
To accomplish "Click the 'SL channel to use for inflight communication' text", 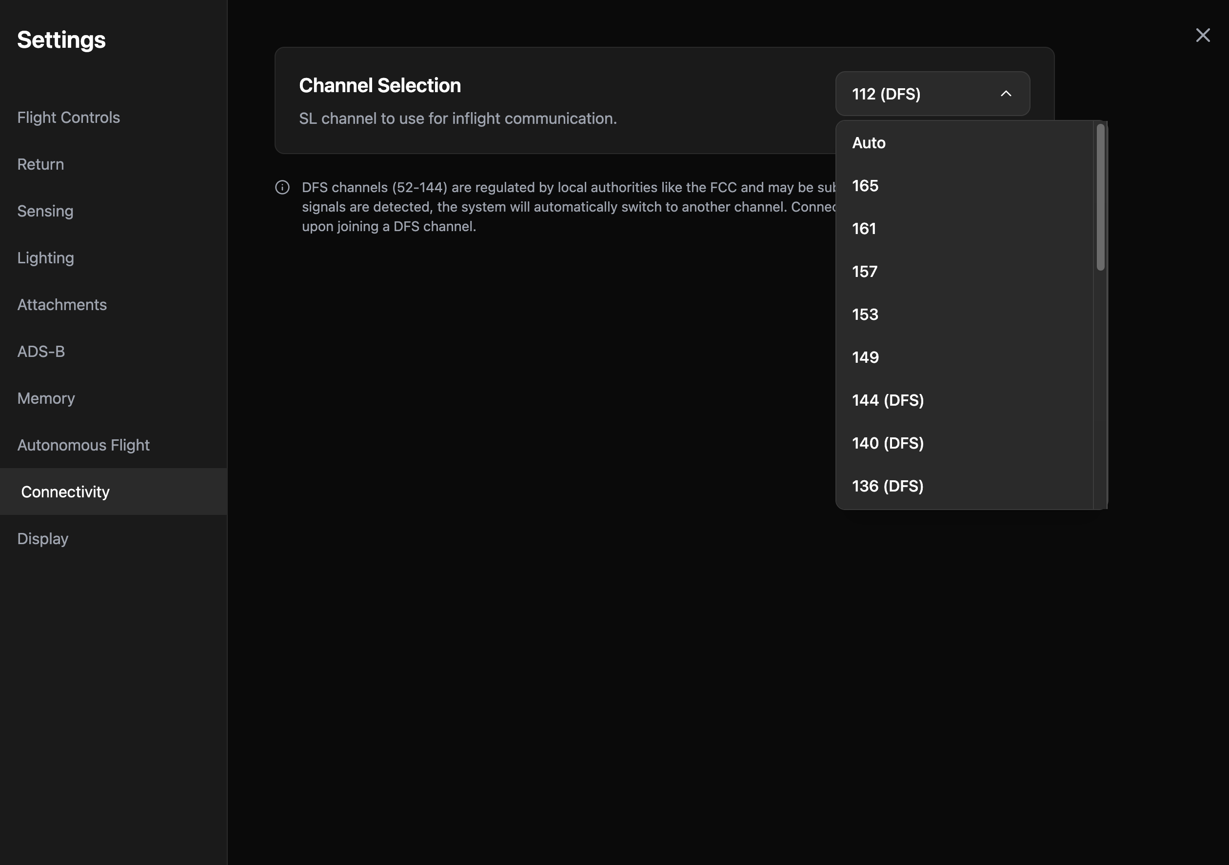I will click(x=457, y=119).
